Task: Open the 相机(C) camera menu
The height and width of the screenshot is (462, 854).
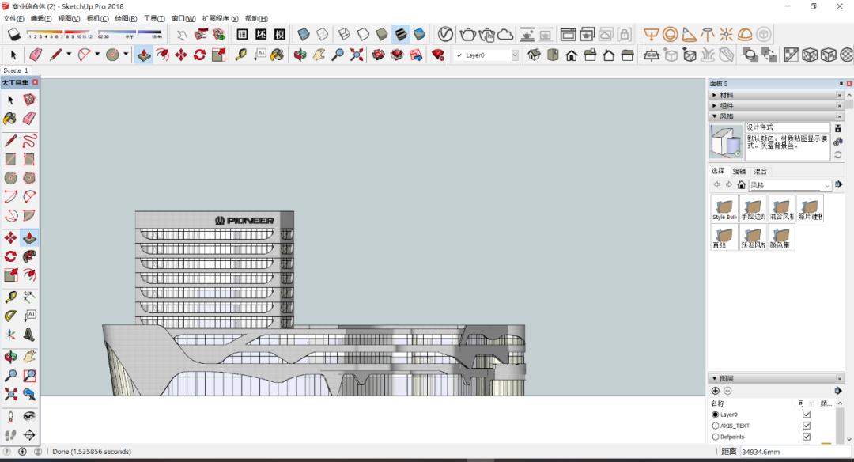Action: point(97,18)
